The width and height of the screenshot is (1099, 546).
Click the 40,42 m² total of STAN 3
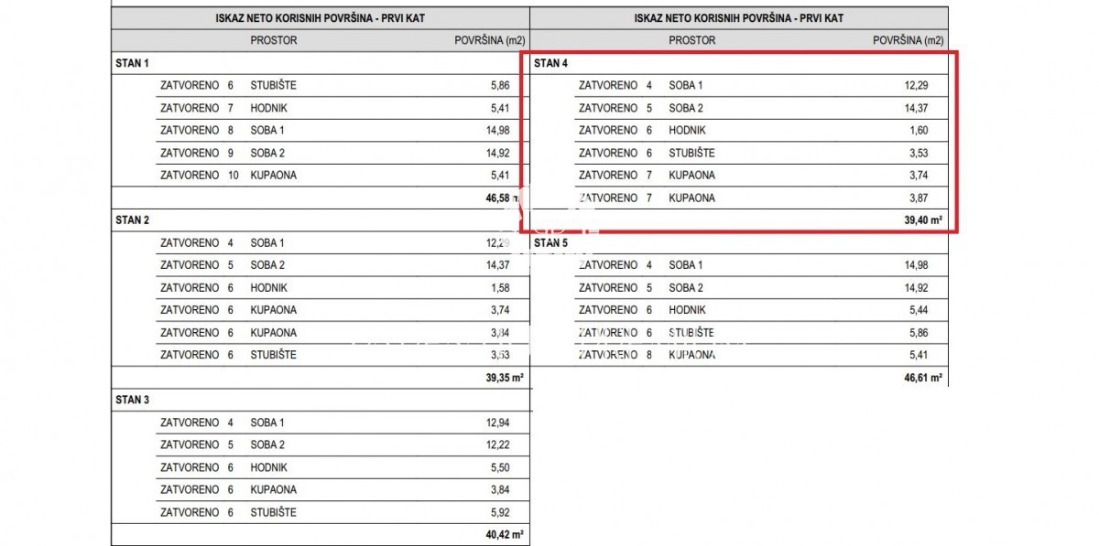click(x=504, y=535)
